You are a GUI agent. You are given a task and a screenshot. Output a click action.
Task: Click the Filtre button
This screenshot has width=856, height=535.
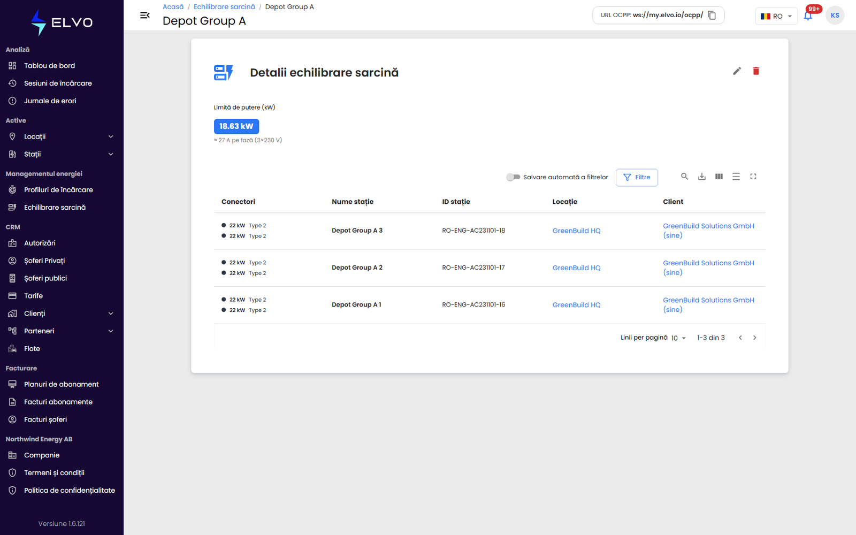[x=637, y=177]
